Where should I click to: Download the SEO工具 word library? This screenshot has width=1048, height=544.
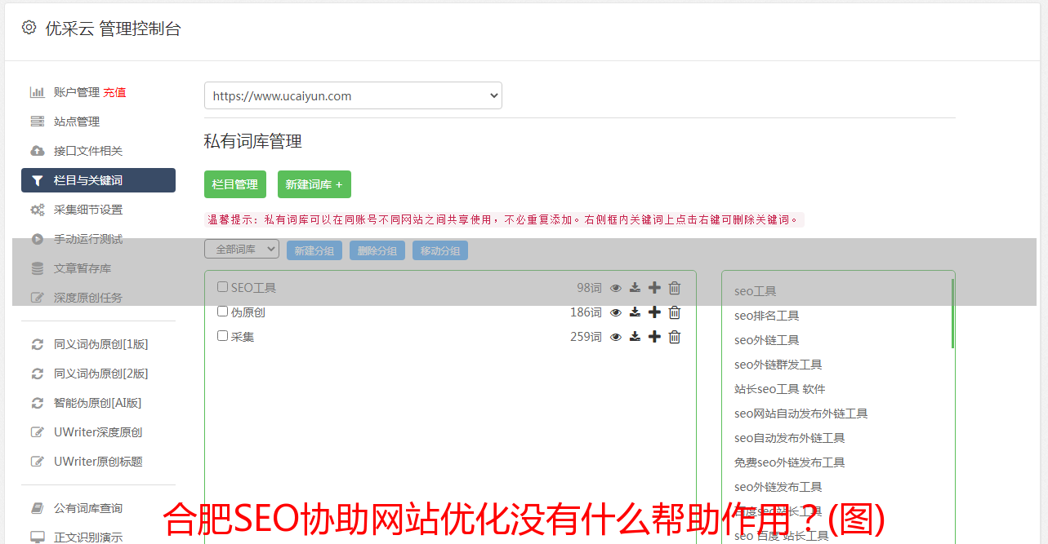click(x=635, y=288)
